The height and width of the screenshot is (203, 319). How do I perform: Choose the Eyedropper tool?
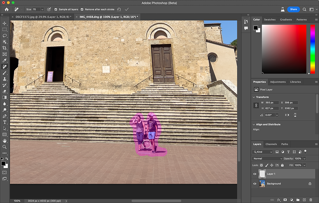point(5,60)
